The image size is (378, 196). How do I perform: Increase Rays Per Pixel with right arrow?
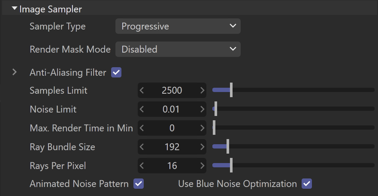(202, 166)
